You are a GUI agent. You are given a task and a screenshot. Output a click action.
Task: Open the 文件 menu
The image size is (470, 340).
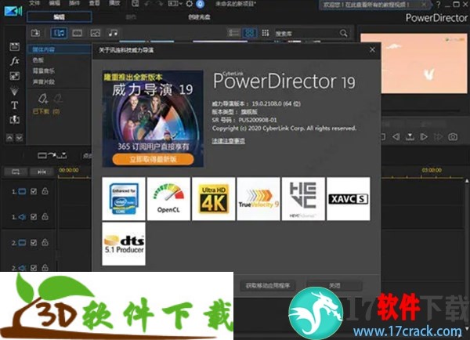[x=34, y=3]
